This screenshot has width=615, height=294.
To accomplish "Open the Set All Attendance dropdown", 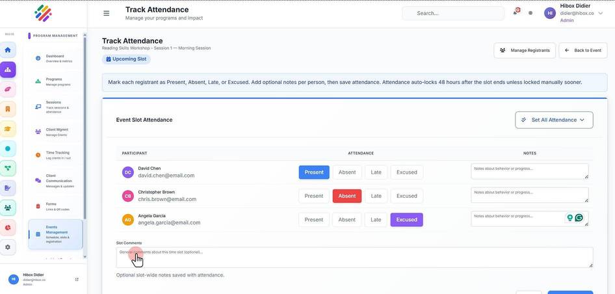I will click(x=554, y=120).
